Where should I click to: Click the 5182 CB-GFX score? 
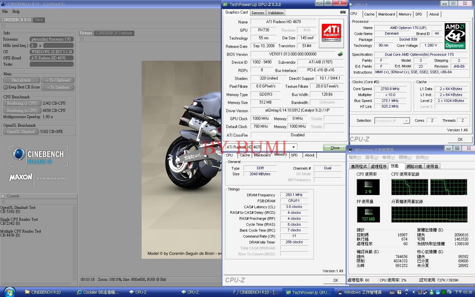coord(51,131)
